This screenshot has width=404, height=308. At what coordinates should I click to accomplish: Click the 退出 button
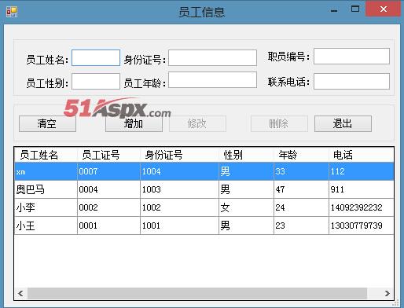(x=343, y=123)
